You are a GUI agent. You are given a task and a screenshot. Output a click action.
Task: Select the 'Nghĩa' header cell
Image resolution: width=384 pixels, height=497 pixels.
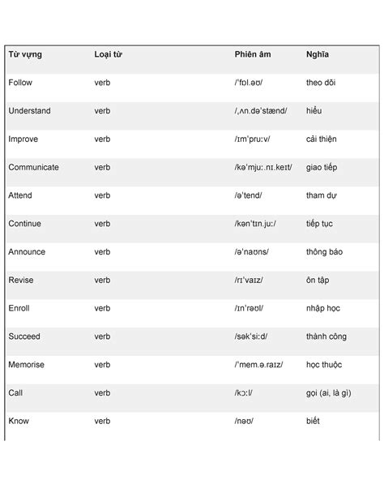point(317,54)
